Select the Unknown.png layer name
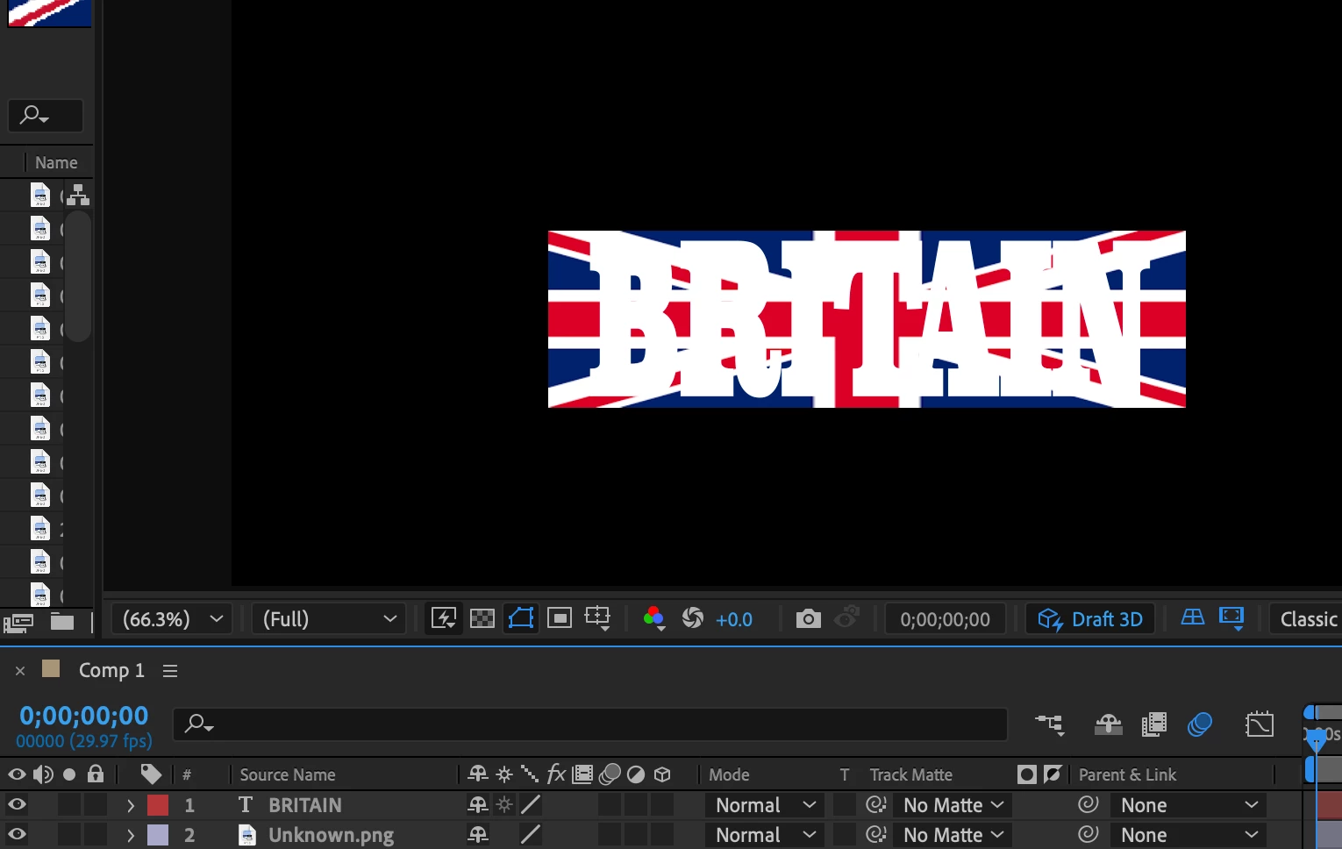 pos(331,836)
